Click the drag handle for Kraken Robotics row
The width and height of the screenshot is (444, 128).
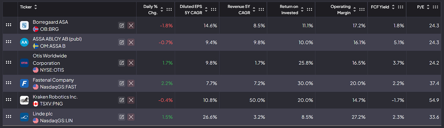[9, 100]
